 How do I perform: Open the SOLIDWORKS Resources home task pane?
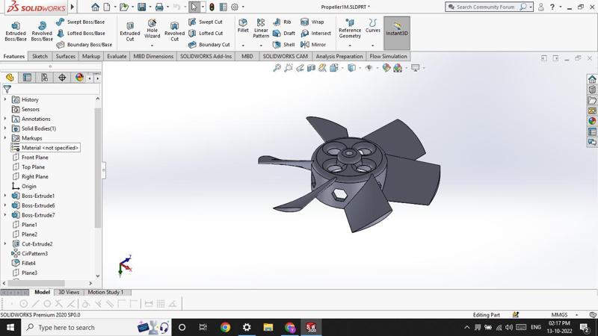[x=592, y=79]
